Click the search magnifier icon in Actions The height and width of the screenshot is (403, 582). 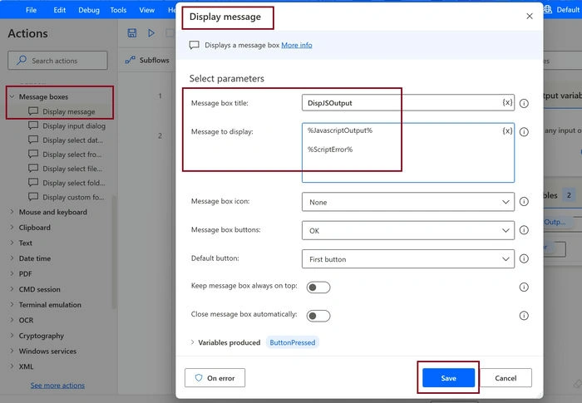click(22, 60)
